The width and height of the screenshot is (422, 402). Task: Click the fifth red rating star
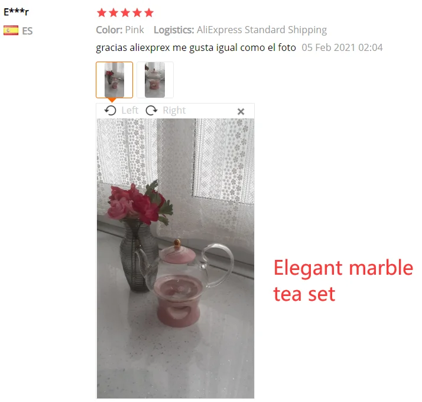pyautogui.click(x=149, y=12)
